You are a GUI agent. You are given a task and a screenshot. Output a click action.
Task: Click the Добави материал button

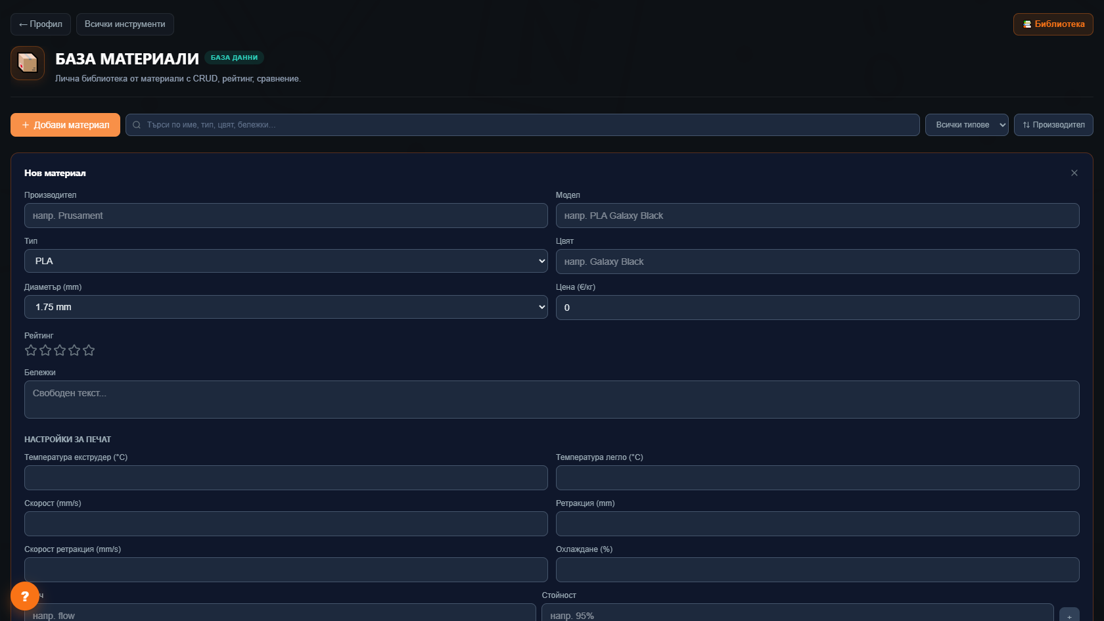(65, 125)
